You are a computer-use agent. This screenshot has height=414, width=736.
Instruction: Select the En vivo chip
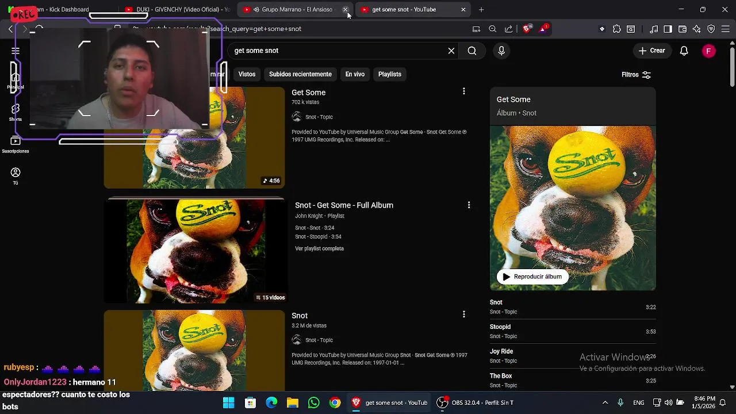(355, 74)
